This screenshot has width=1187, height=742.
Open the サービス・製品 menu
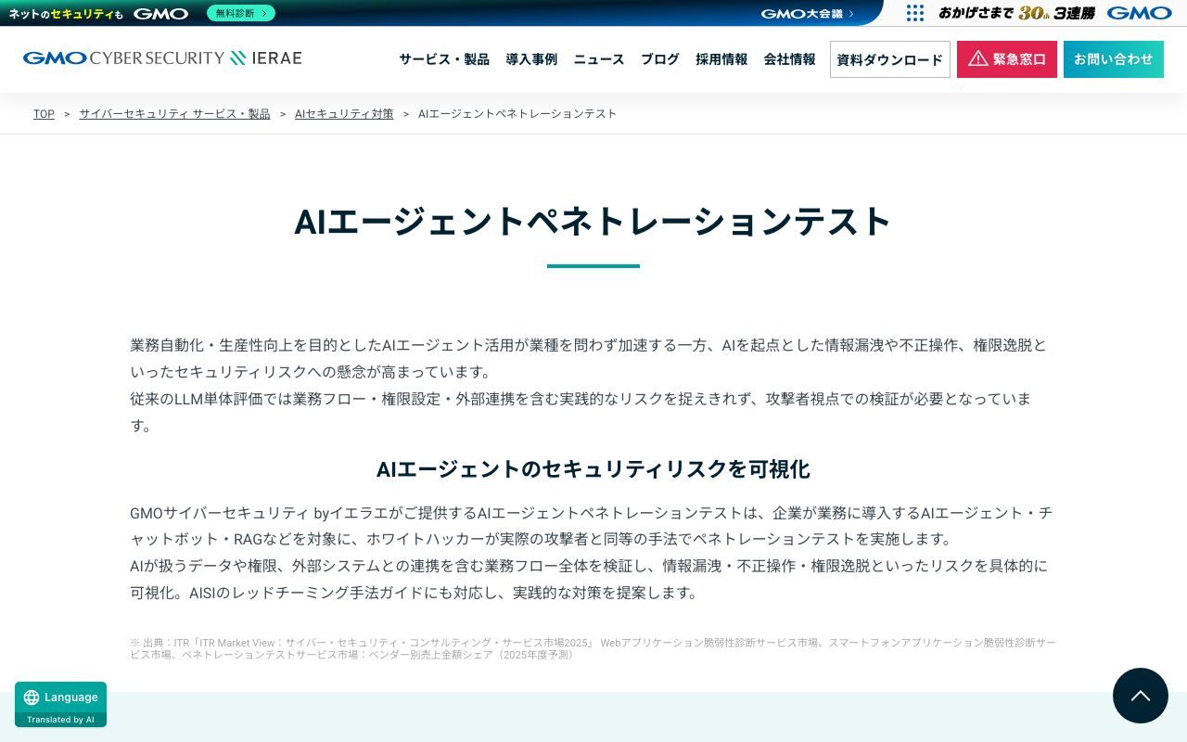point(444,59)
